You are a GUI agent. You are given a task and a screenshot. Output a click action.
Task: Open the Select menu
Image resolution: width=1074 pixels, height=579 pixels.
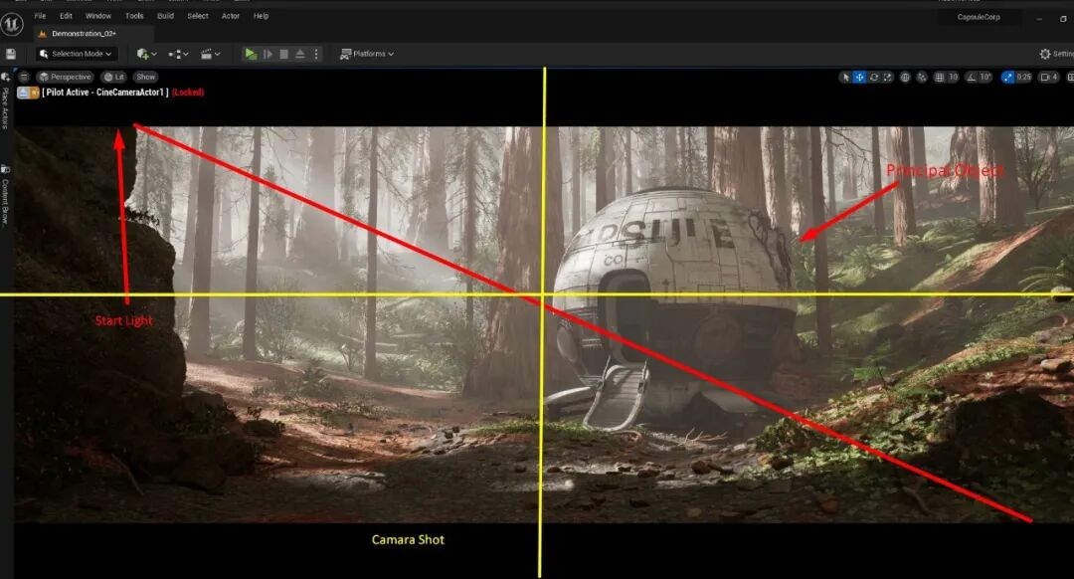pos(198,16)
